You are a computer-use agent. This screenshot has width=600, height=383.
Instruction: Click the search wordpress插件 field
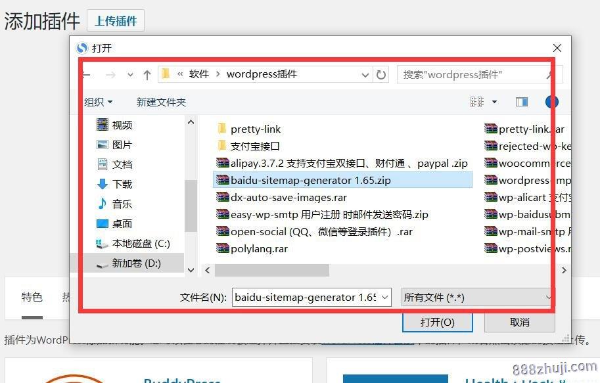point(480,74)
